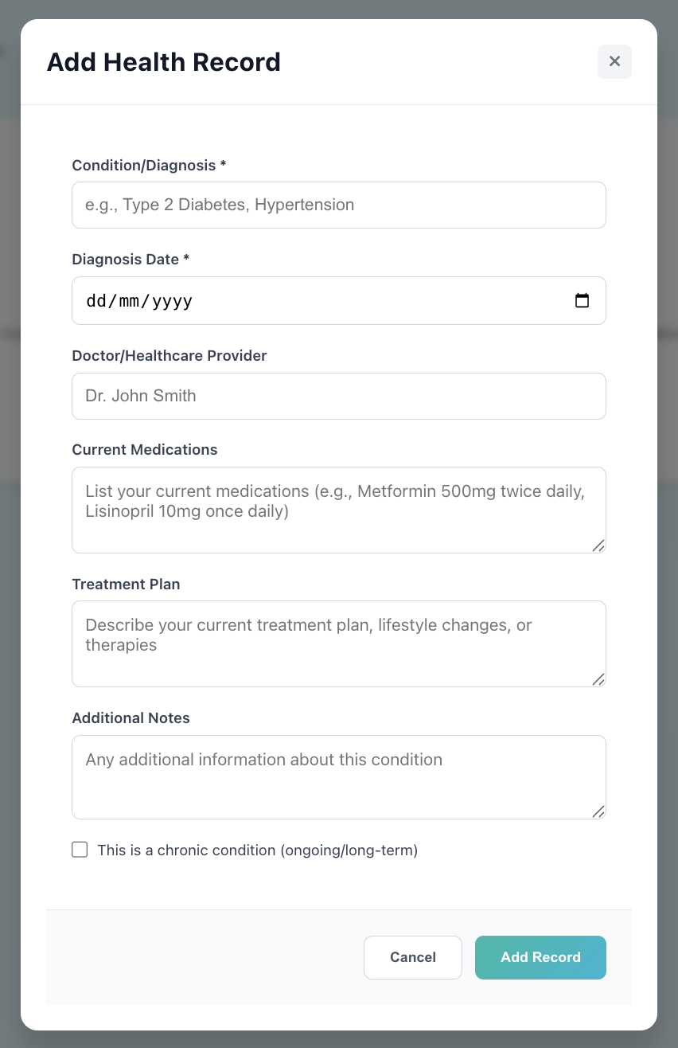Click the resize grip on Current Medications box
The width and height of the screenshot is (678, 1048).
pyautogui.click(x=598, y=546)
